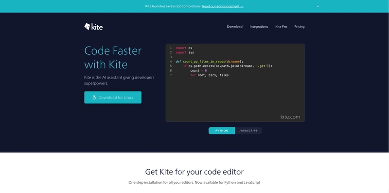The width and height of the screenshot is (389, 193).
Task: Click the Kite launches JavaScript Completions banner text
Action: [173, 6]
